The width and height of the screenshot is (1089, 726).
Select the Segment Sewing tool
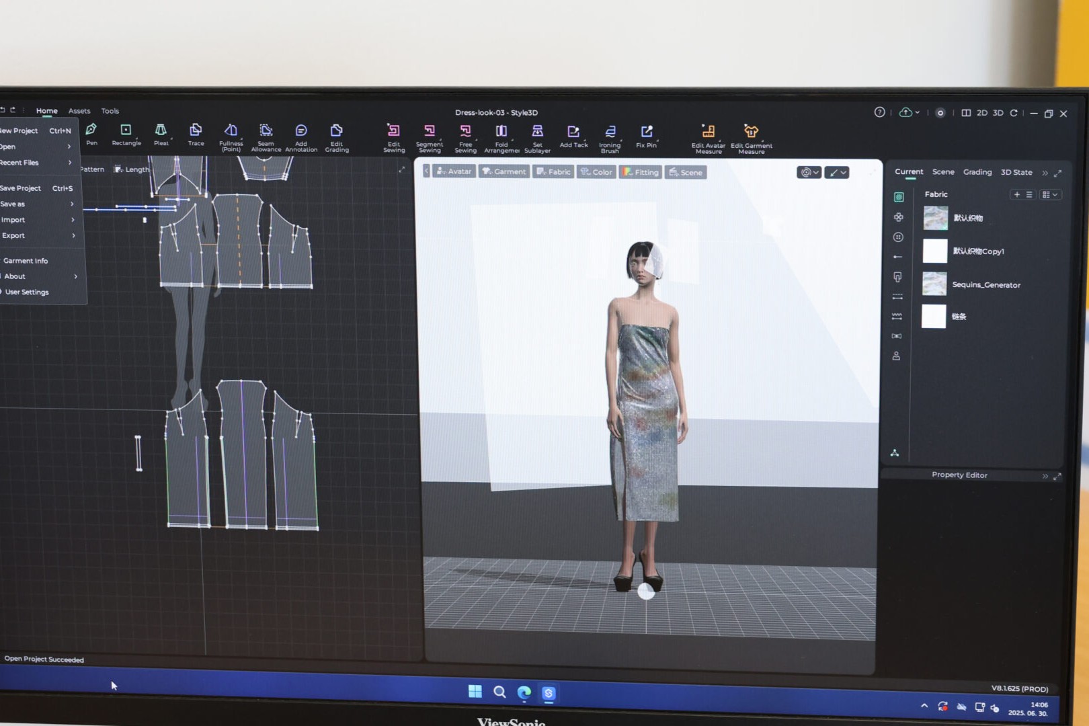[x=430, y=138]
